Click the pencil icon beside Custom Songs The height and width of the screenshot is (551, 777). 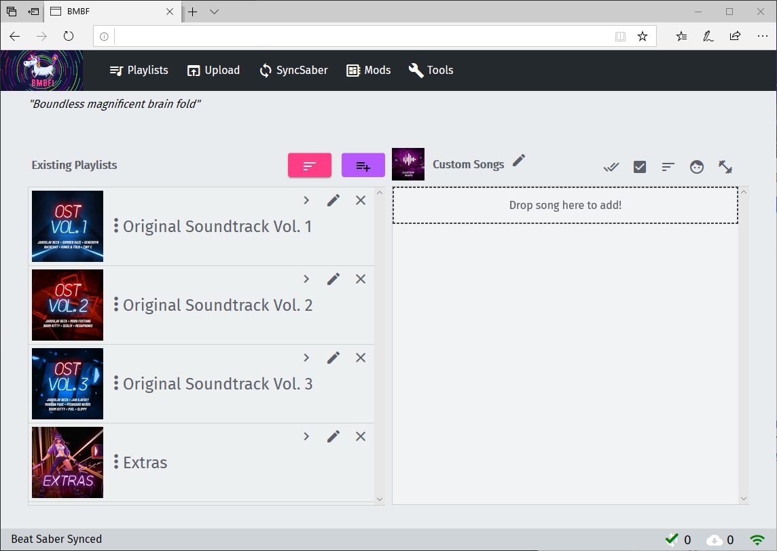(519, 160)
